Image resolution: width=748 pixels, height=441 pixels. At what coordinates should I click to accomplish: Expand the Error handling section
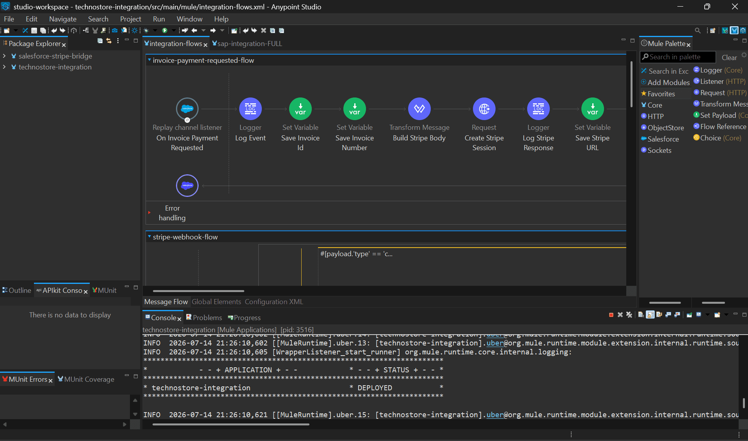pos(149,213)
